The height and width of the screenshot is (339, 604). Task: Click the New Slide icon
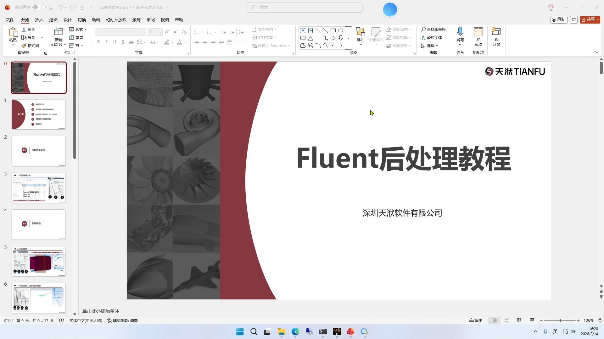point(59,32)
